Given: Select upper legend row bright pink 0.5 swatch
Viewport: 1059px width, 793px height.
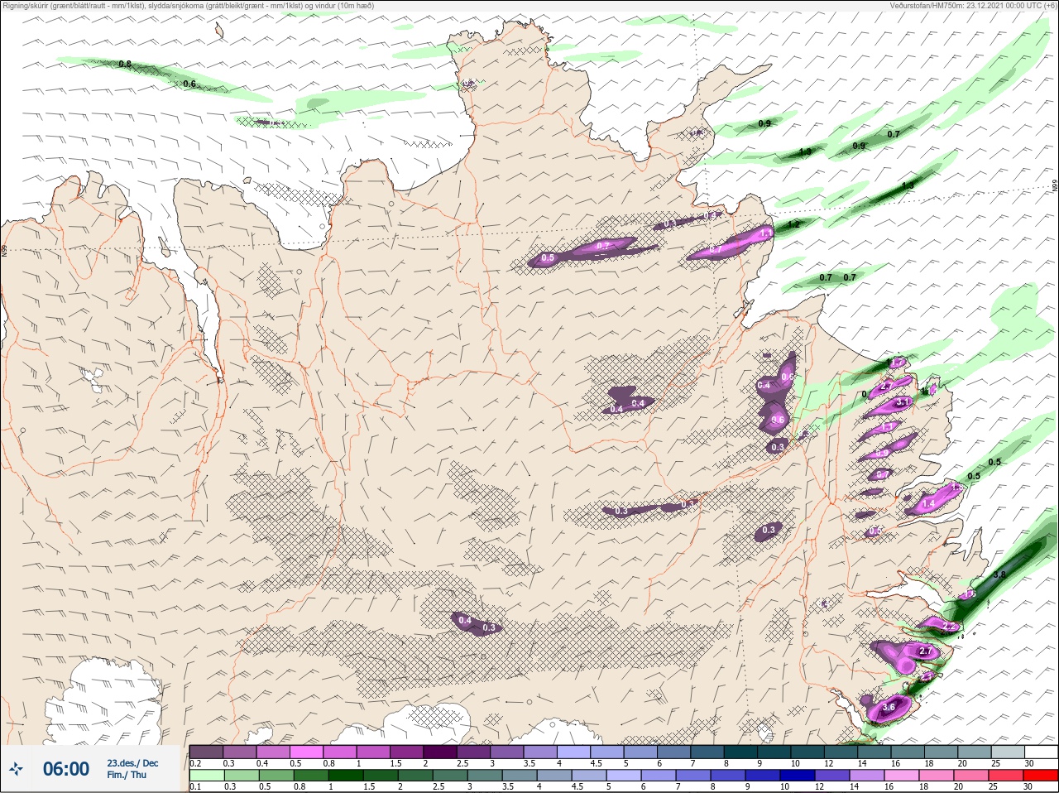Looking at the screenshot, I should [x=307, y=752].
